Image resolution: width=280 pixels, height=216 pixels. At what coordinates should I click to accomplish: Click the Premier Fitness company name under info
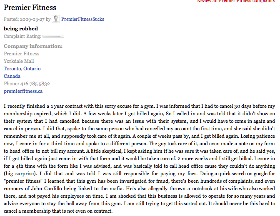tap(21, 54)
